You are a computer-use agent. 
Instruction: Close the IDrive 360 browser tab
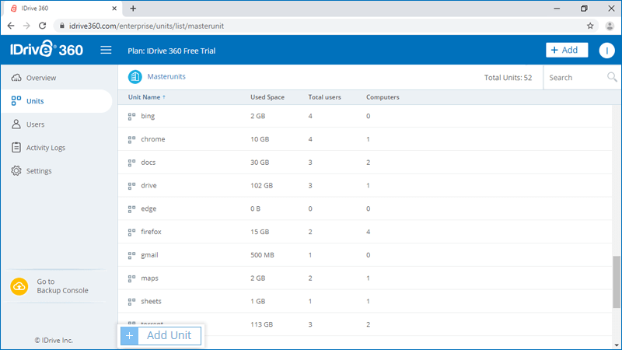coord(114,9)
